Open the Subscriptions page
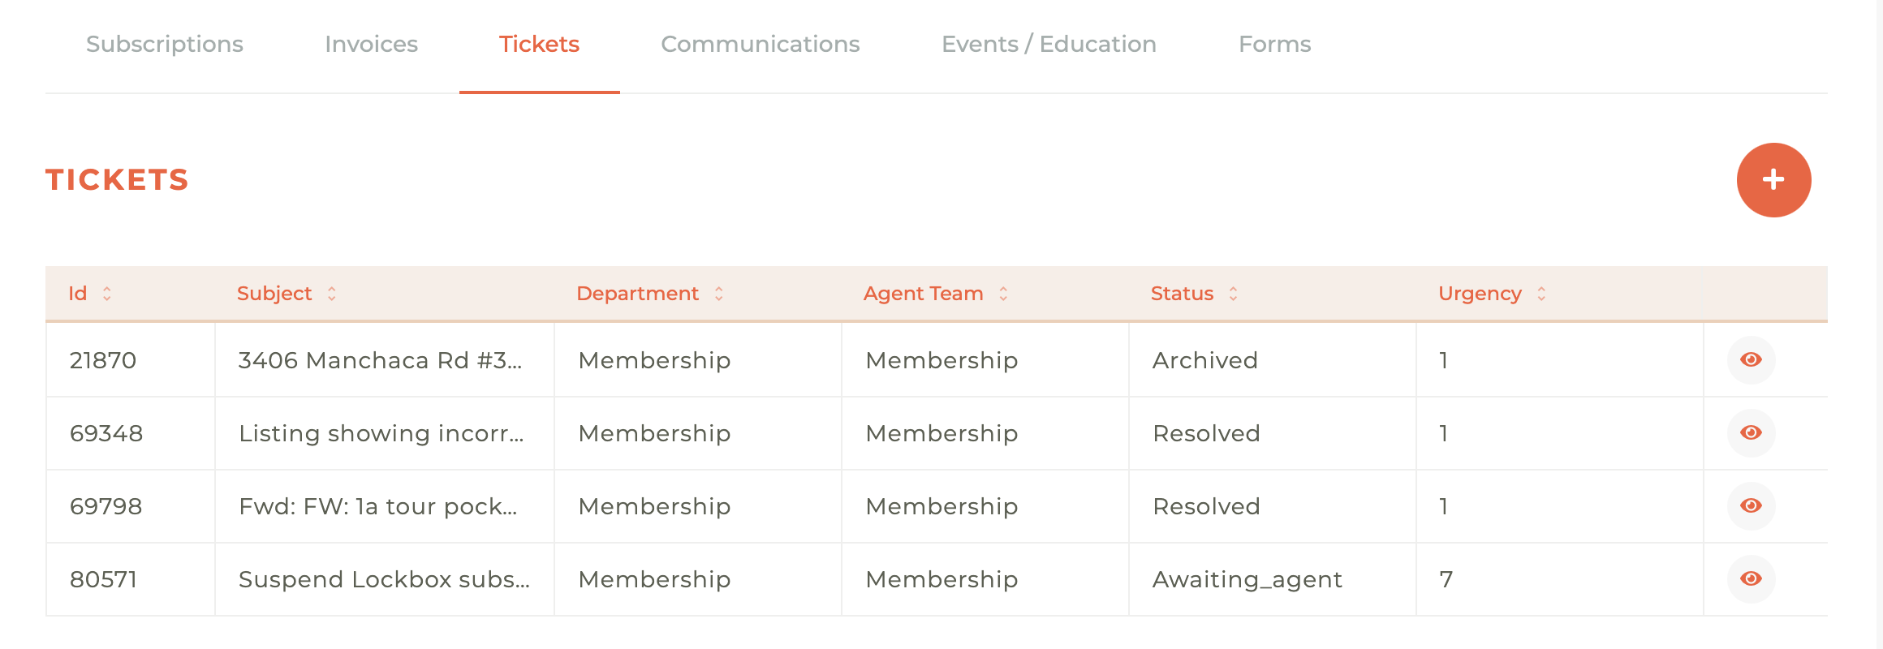1883x649 pixels. [165, 44]
